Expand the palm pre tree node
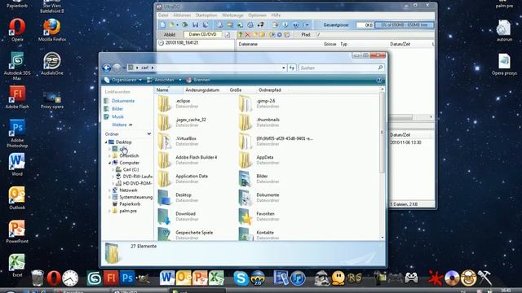This screenshot has width=522, height=293. [x=110, y=211]
